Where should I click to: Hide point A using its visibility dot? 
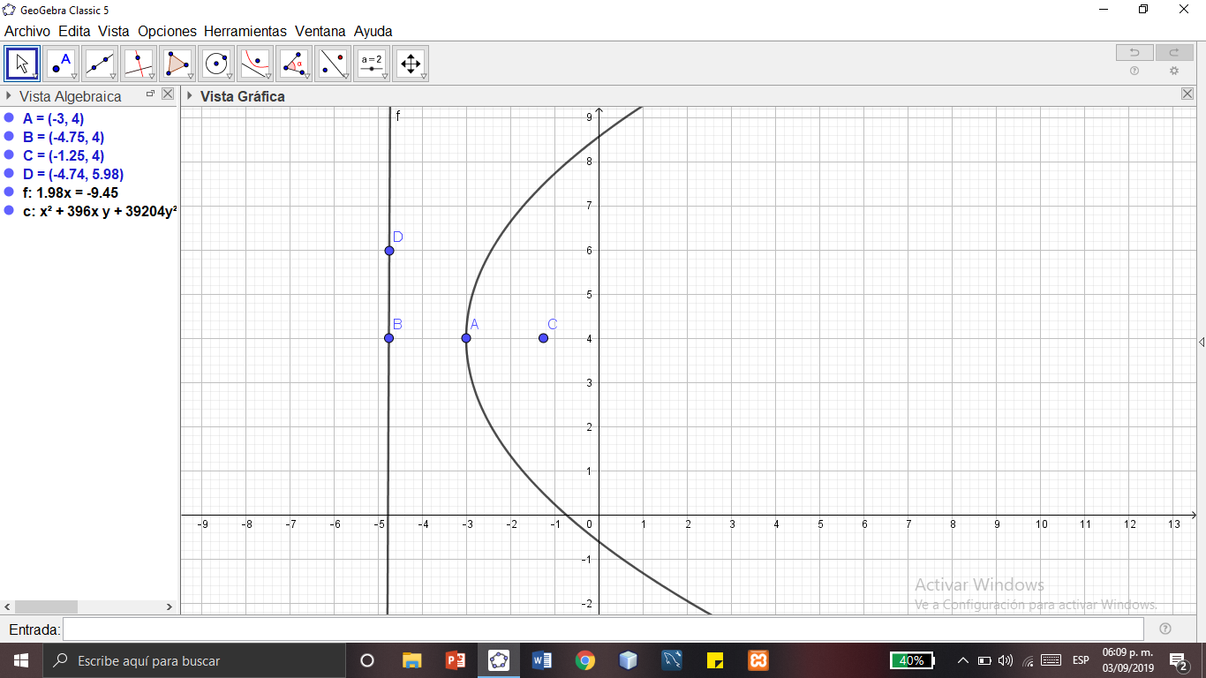pos(9,118)
